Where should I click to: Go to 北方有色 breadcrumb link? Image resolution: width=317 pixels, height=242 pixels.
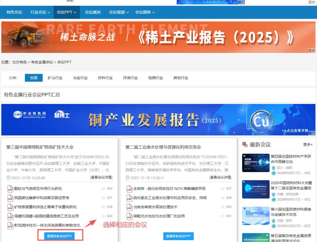(19, 62)
